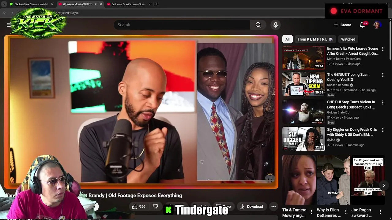Image resolution: width=392 pixels, height=220 pixels.
Task: Start voice search with microphone icon
Action: click(275, 25)
